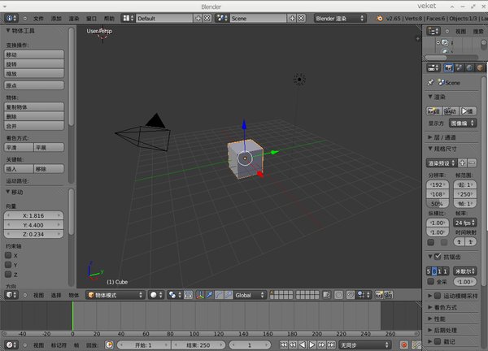Toggle the 抗锯齿 anti-aliasing checkbox
488x351 pixels.
click(x=438, y=257)
